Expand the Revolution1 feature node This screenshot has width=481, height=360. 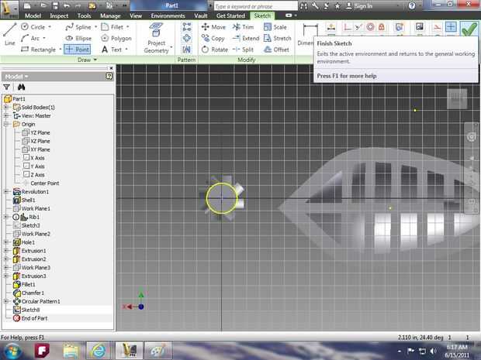[7, 191]
